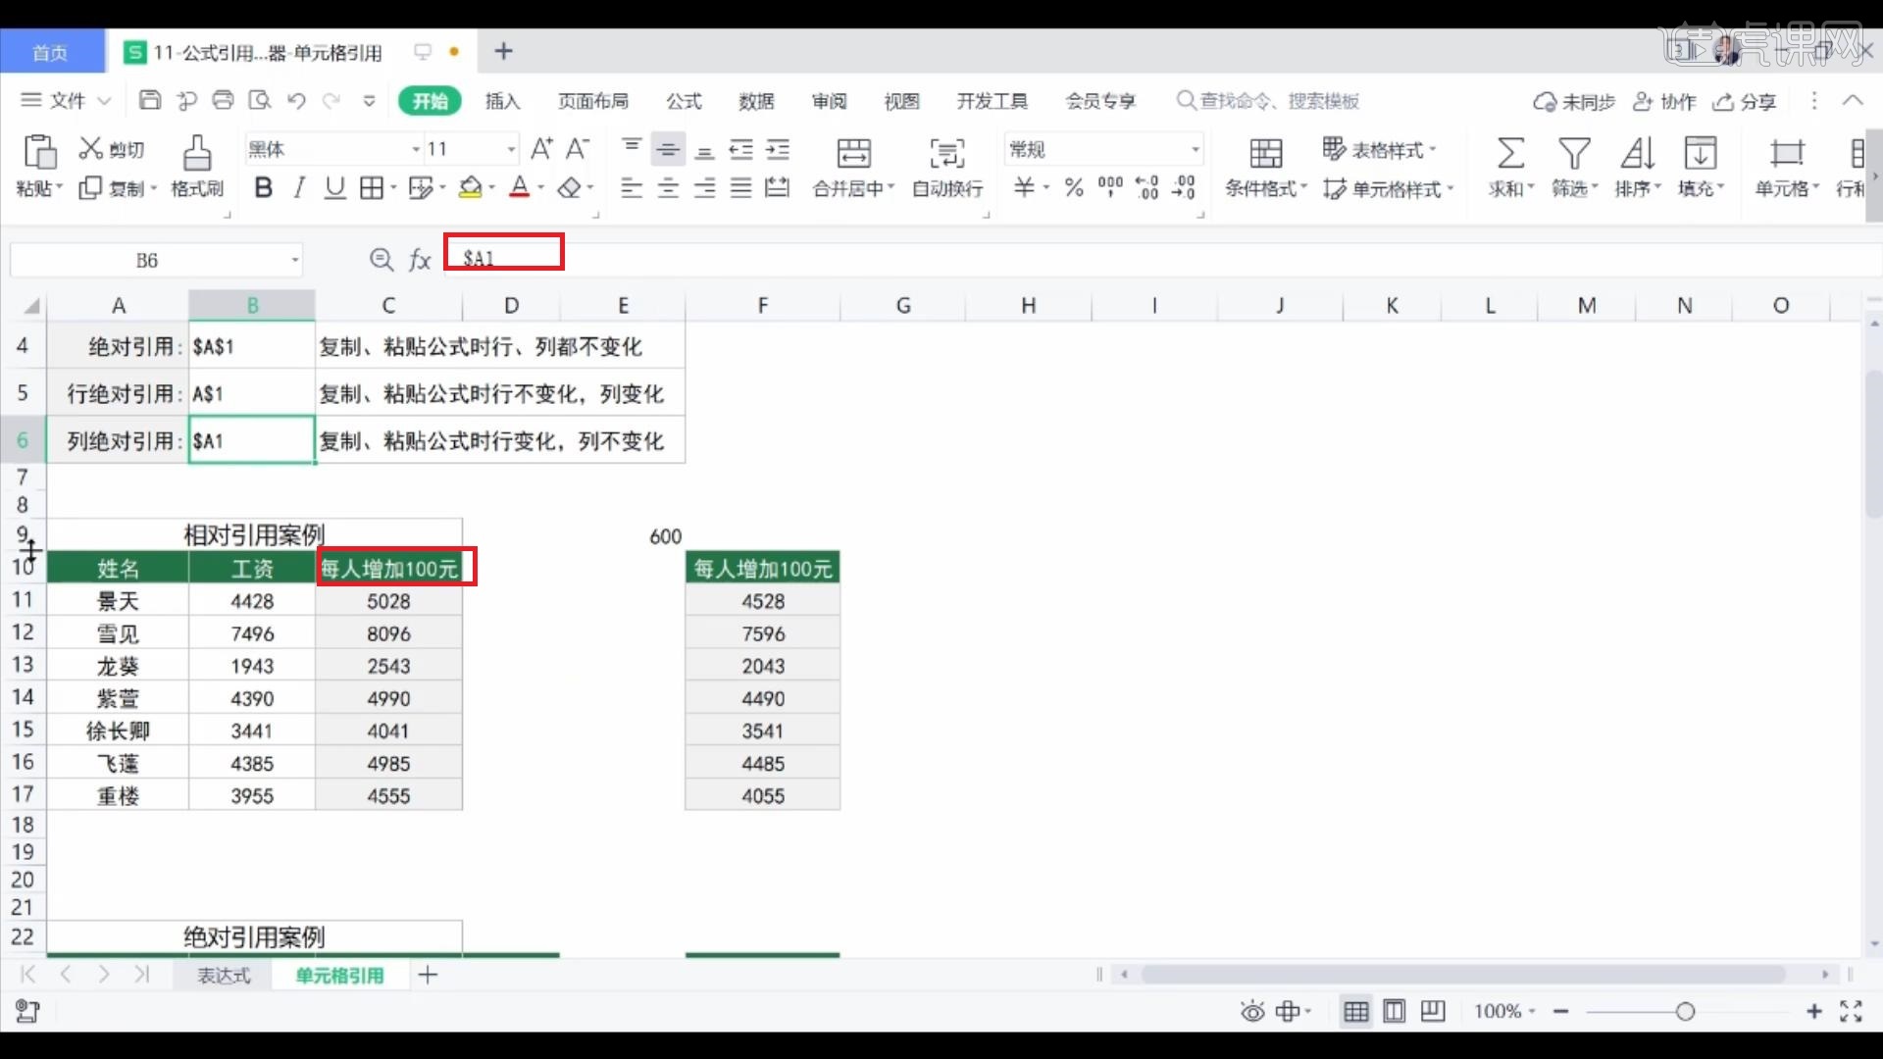Click the Conditional Formatting icon

pyautogui.click(x=1265, y=153)
